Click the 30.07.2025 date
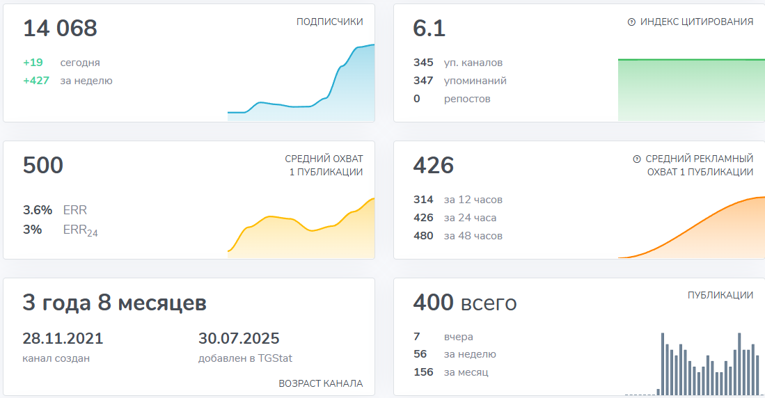Screen dimensions: 765x398 pos(239,338)
